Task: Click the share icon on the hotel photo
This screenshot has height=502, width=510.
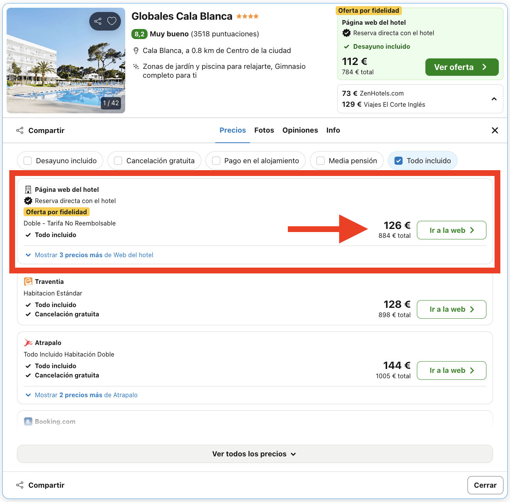Action: (x=98, y=21)
